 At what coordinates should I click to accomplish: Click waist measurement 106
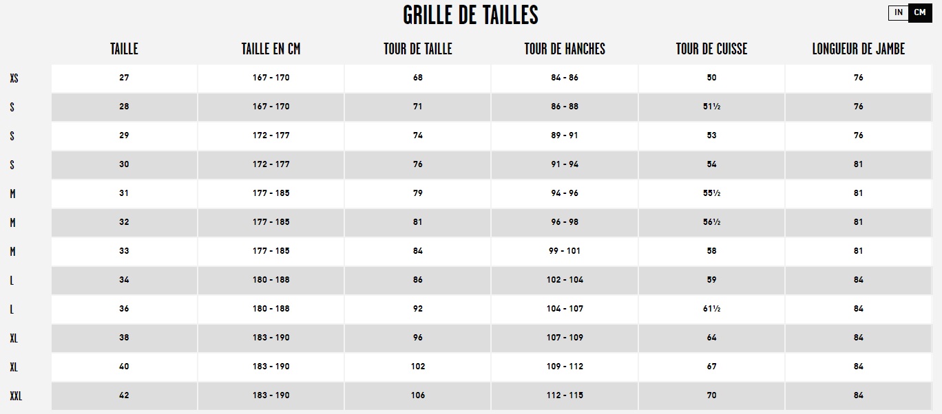pos(418,395)
